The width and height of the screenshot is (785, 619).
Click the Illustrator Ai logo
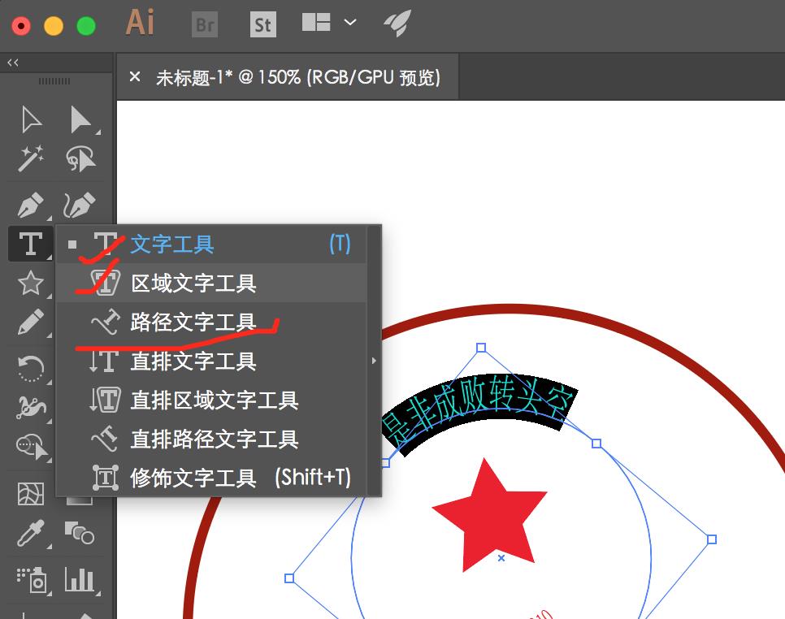pos(140,23)
